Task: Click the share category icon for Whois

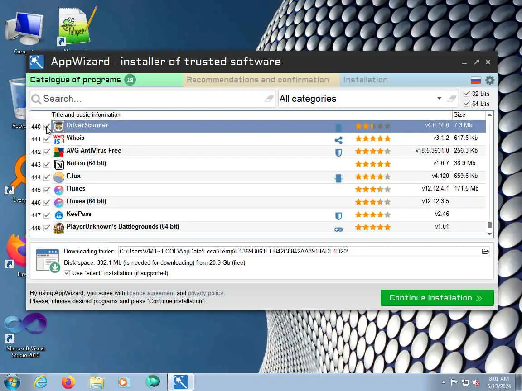Action: pos(338,140)
